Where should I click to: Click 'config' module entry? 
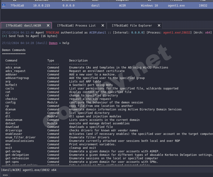[10, 103]
